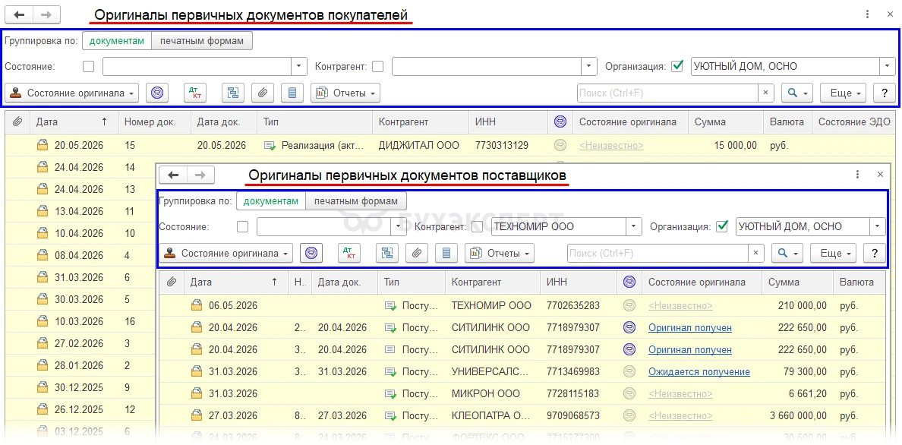Sort by the EDO icon column in the buyers table

pos(560,122)
